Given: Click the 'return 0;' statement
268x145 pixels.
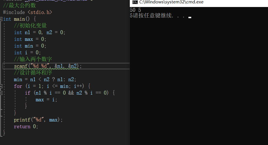Looking at the screenshot, I should 26,127.
